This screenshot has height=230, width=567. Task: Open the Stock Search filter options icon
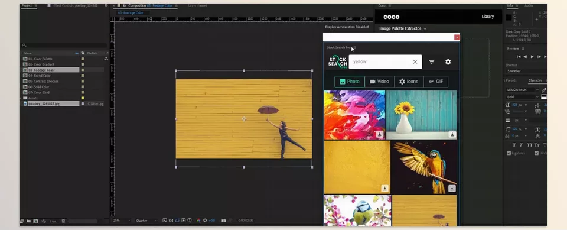point(431,62)
